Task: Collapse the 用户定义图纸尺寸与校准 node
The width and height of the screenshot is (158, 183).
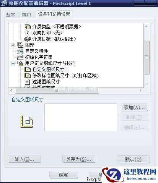Action: tap(13, 63)
